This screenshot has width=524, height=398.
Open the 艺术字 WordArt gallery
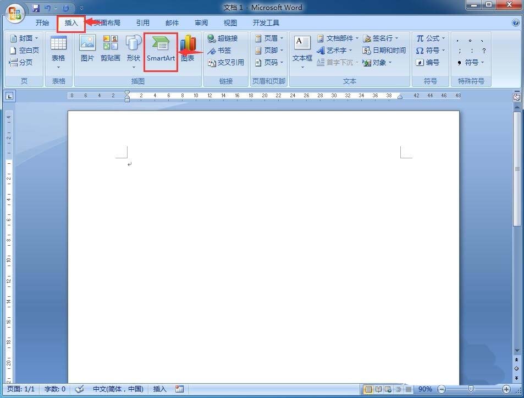point(334,51)
